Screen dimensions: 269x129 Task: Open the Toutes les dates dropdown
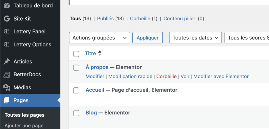195,38
